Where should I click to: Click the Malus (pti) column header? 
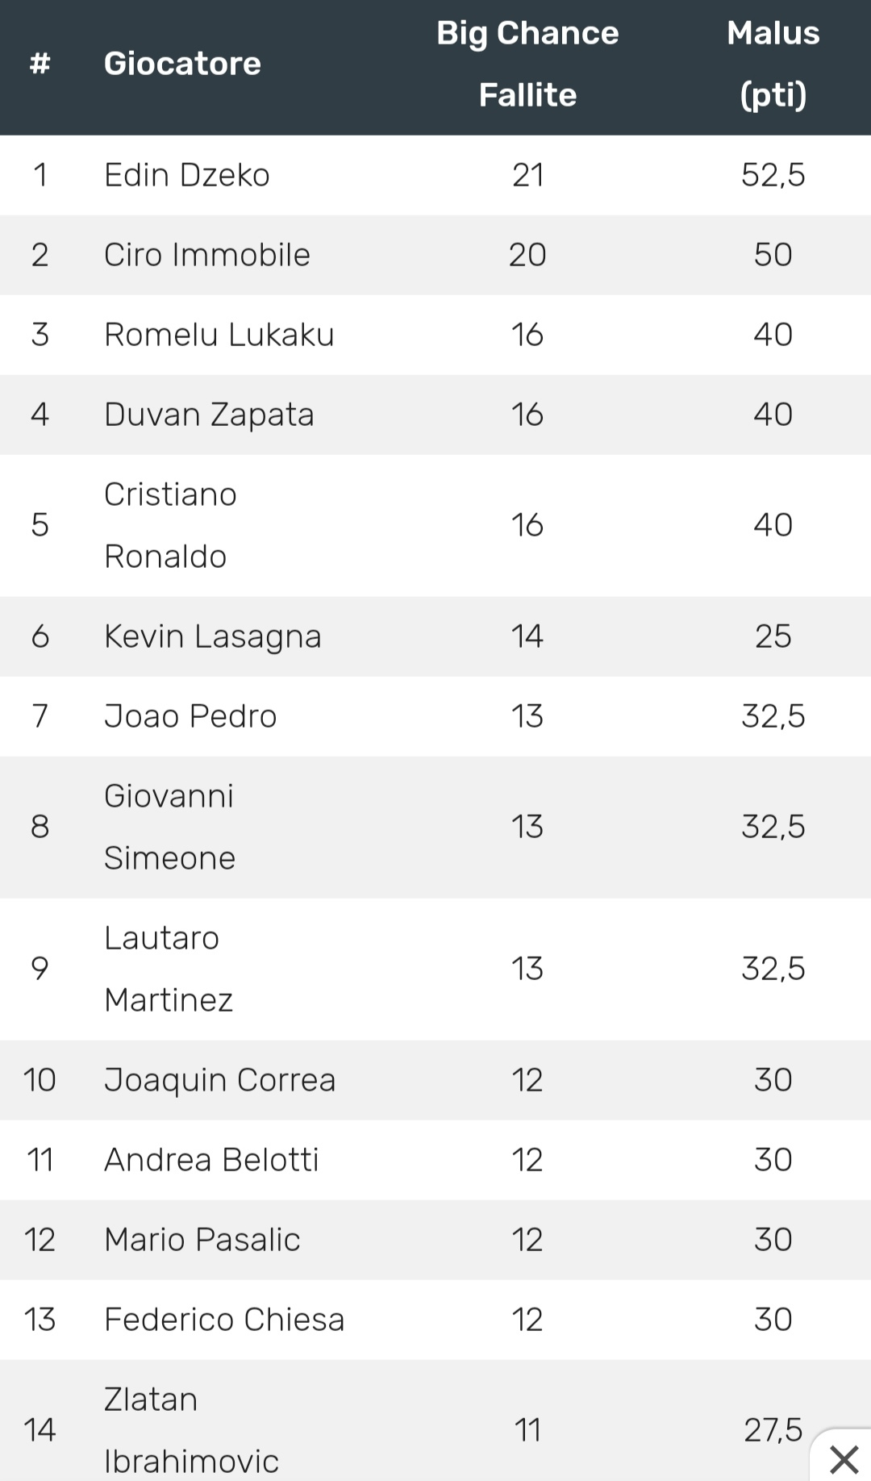click(773, 64)
